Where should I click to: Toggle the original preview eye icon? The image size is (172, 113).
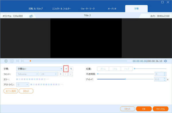coord(31,16)
